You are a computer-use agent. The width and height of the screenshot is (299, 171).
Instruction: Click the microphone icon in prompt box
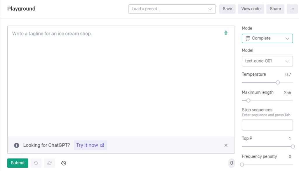click(x=226, y=33)
